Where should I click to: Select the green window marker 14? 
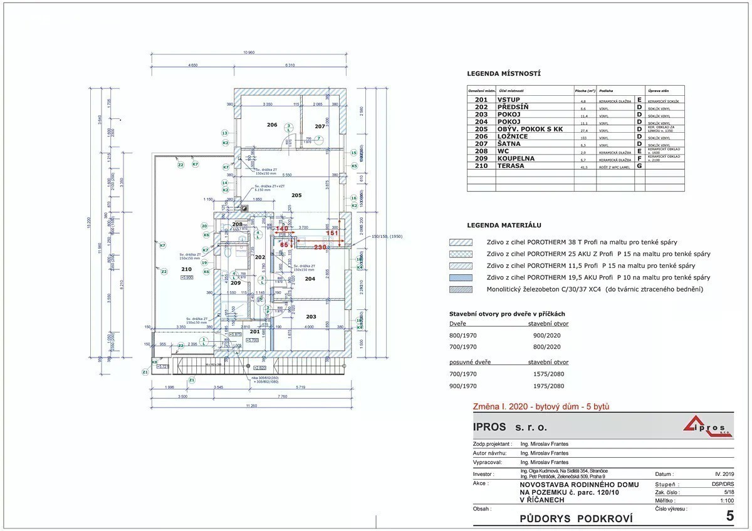(224, 183)
